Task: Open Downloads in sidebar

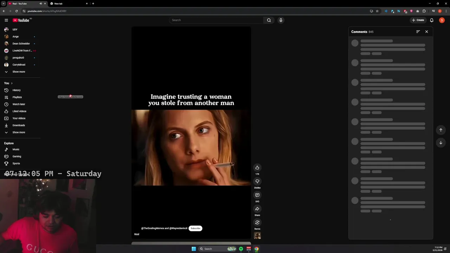Action: [x=19, y=125]
